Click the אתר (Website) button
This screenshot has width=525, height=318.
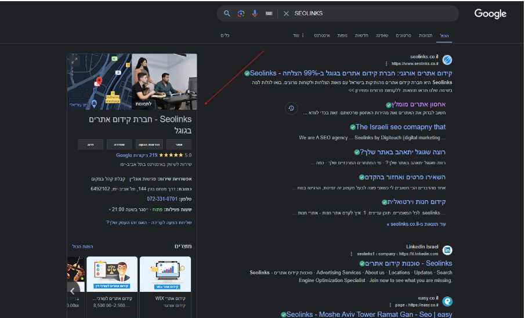click(x=179, y=144)
